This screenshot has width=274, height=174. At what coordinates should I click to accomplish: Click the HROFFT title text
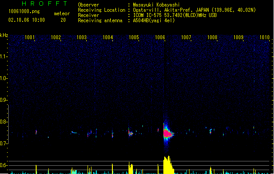pyautogui.click(x=45, y=3)
